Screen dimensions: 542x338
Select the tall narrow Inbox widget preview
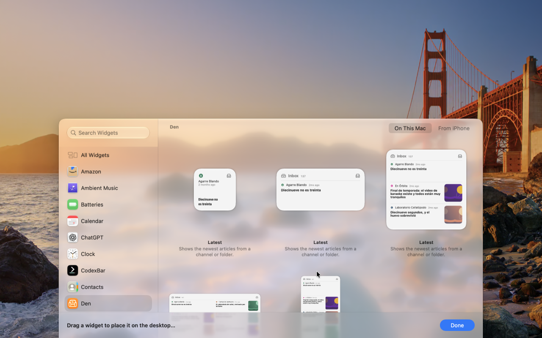[321, 294]
